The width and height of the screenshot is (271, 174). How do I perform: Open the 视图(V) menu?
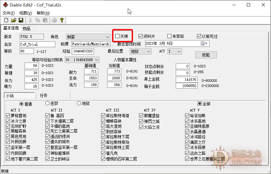point(25,13)
